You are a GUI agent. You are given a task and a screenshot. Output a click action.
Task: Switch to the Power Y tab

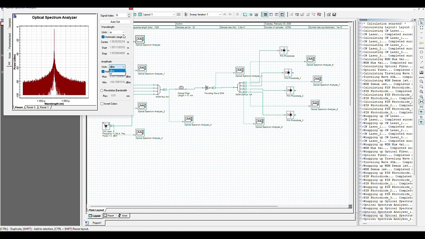pyautogui.click(x=44, y=107)
